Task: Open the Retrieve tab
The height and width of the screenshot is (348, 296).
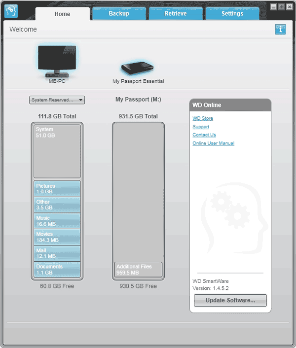Action: click(176, 13)
